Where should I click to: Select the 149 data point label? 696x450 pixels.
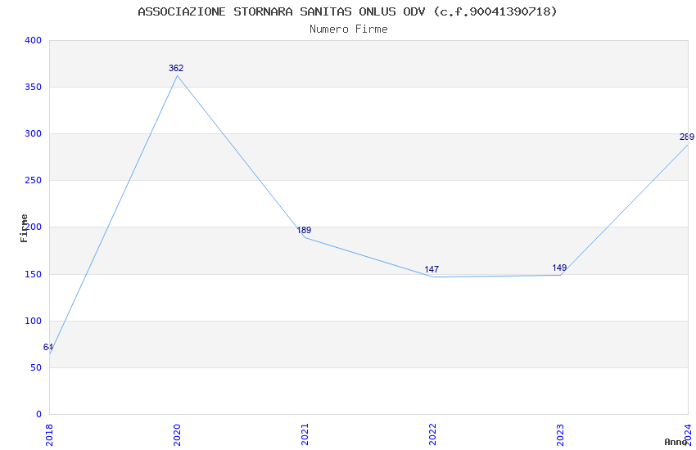pyautogui.click(x=559, y=268)
